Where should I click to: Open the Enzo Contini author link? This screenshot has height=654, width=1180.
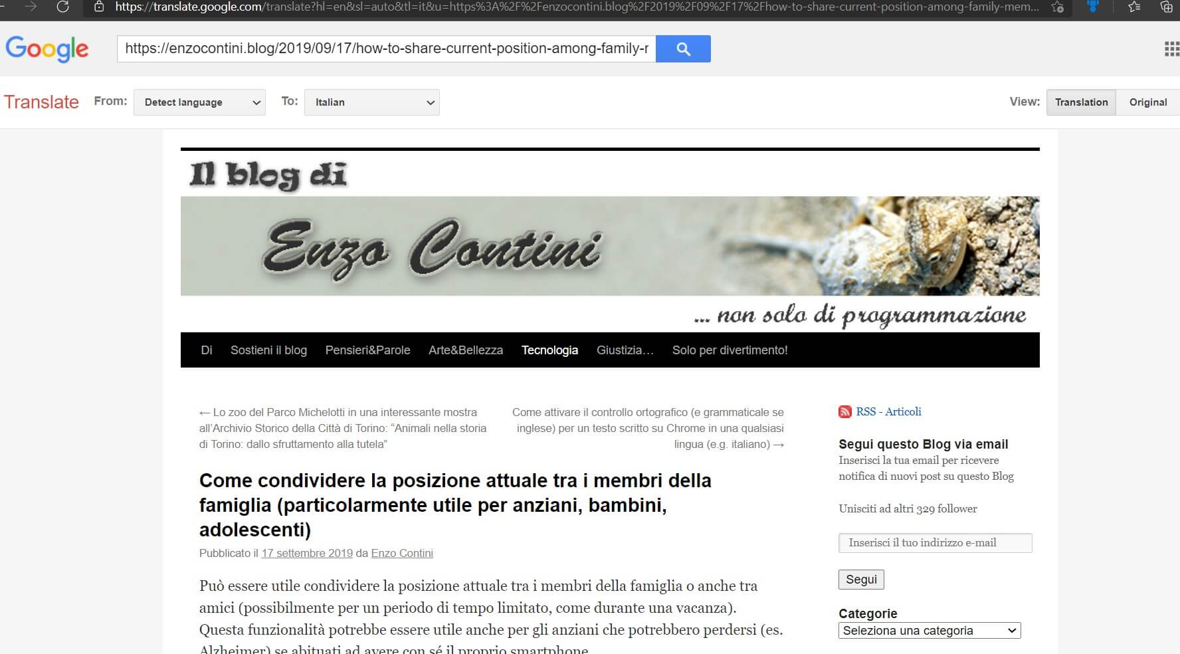401,553
